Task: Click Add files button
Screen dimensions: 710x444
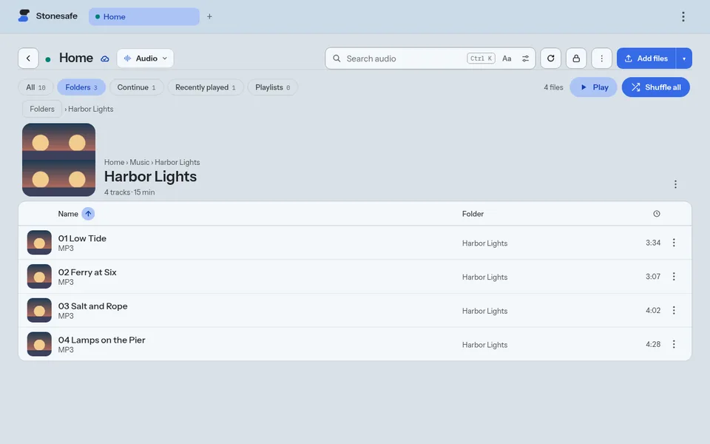Action: (x=646, y=58)
